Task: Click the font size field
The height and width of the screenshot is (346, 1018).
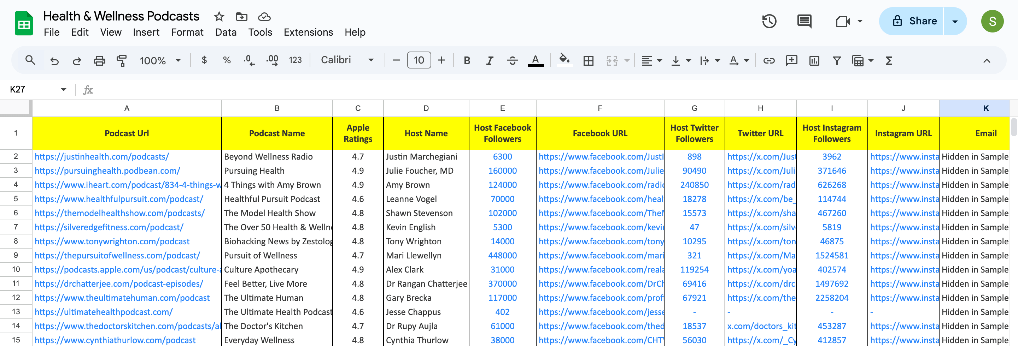Action: pyautogui.click(x=419, y=60)
